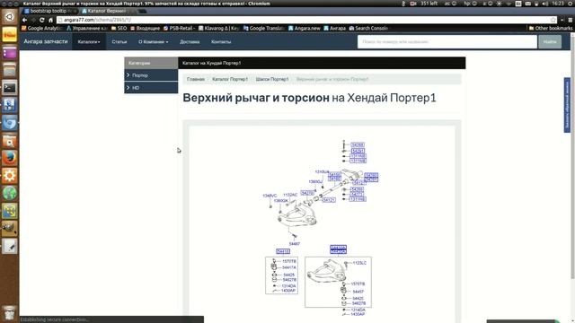Click part label 1123LC in diagram

(359, 263)
